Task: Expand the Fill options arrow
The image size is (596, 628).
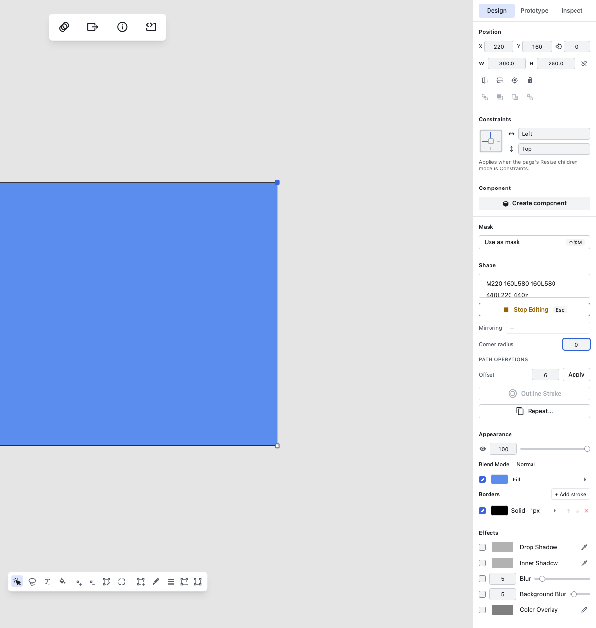Action: click(x=585, y=480)
